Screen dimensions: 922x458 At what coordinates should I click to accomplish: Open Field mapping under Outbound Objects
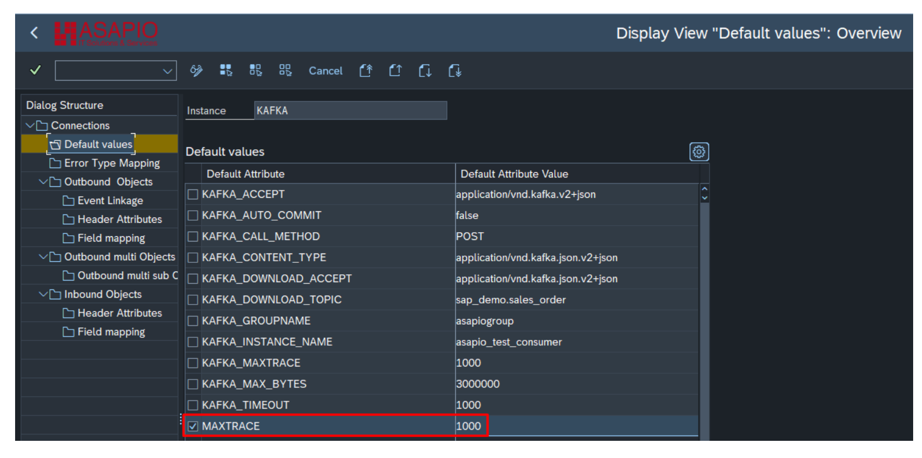[x=111, y=238]
